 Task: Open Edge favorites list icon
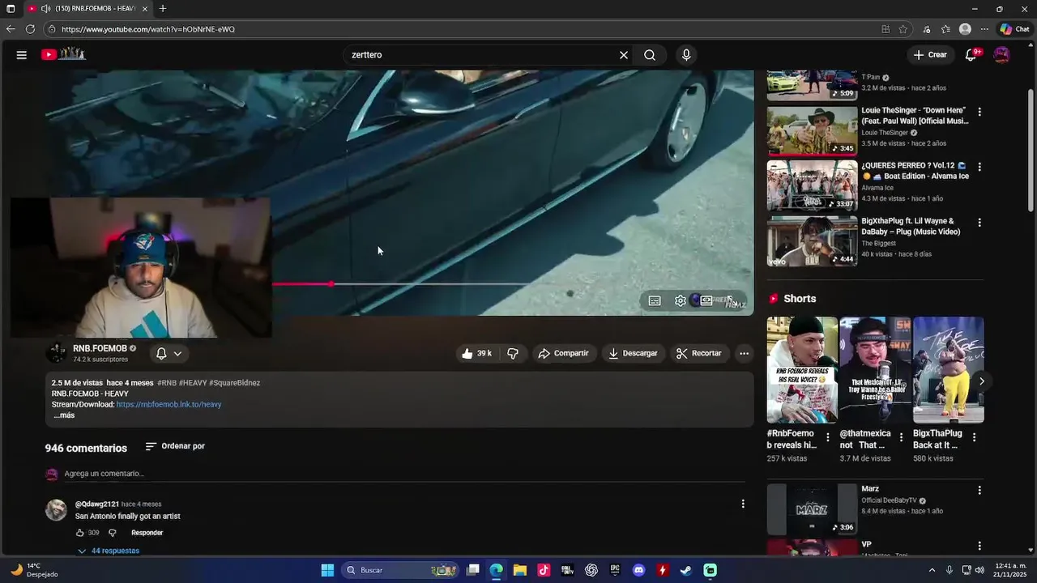[945, 29]
